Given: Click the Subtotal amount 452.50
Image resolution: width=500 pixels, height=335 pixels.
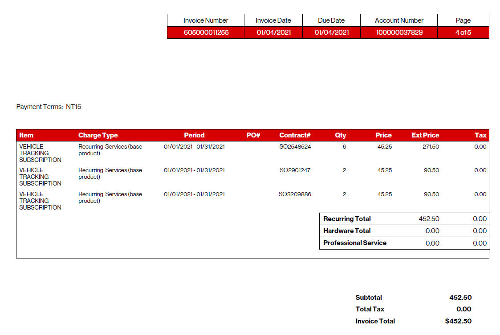Looking at the screenshot, I should [460, 297].
